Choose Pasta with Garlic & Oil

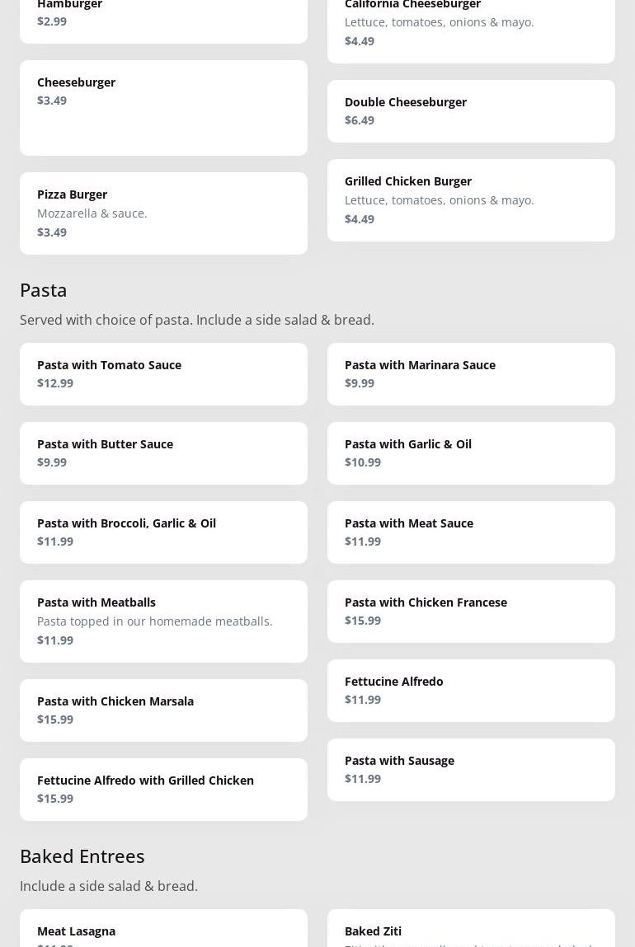tap(471, 453)
